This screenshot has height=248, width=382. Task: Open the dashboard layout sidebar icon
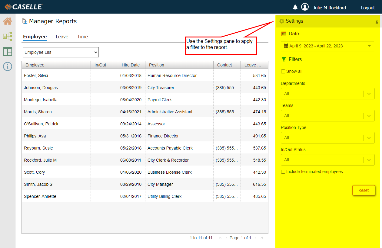[x=8, y=52]
